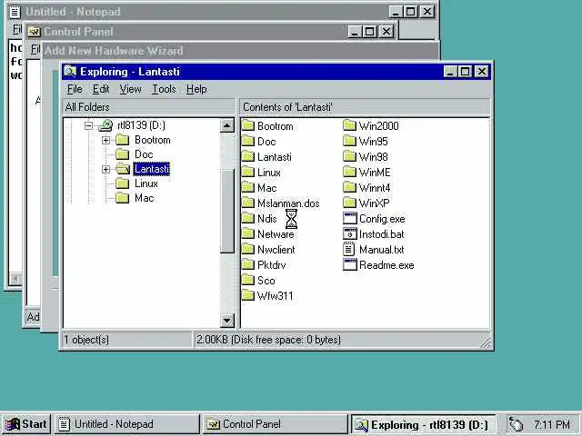Select the Sco folder icon
582x436 pixels.
pyautogui.click(x=248, y=281)
